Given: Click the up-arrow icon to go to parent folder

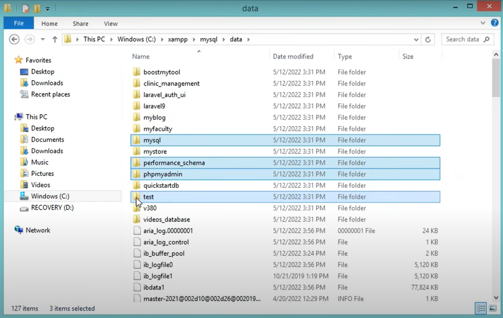Looking at the screenshot, I should (x=54, y=39).
